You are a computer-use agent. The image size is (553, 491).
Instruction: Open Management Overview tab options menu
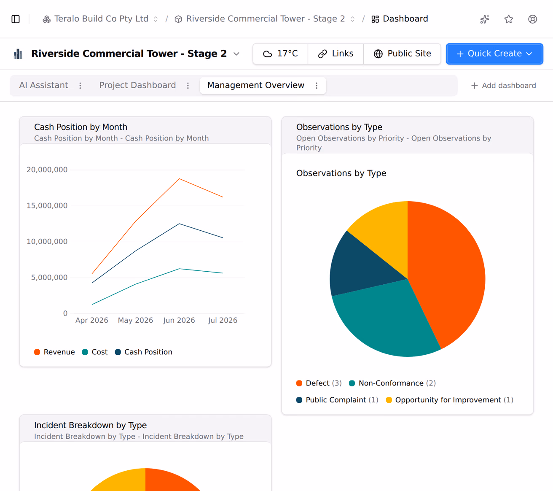point(317,86)
